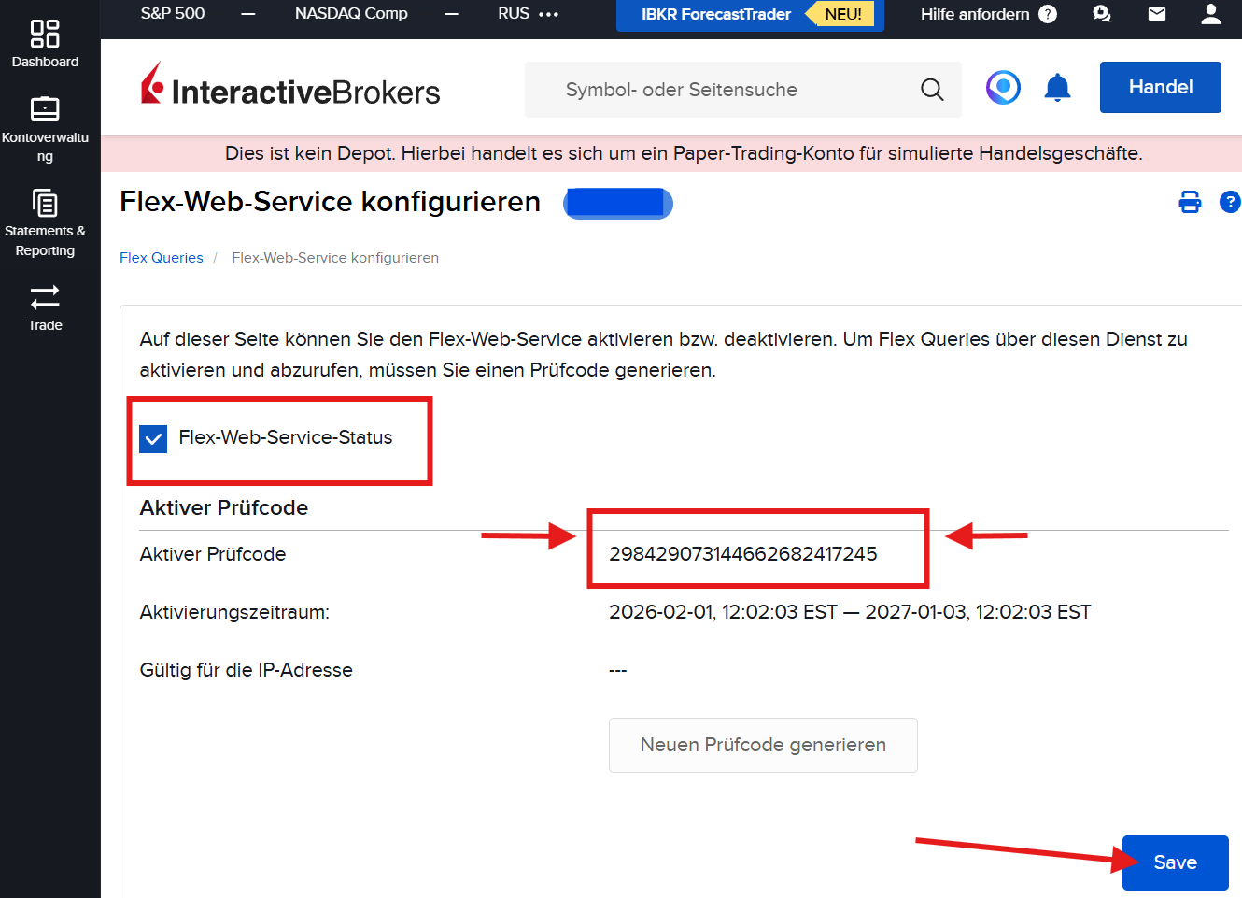
Task: Expand the RUS ticker options with the ellipsis
Action: pyautogui.click(x=549, y=14)
